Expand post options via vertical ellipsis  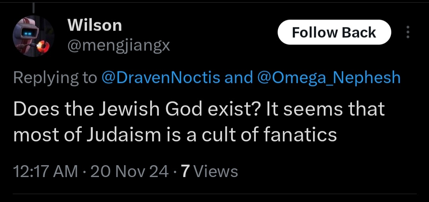pos(407,32)
